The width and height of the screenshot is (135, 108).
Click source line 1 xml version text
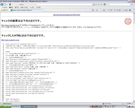click(21, 44)
